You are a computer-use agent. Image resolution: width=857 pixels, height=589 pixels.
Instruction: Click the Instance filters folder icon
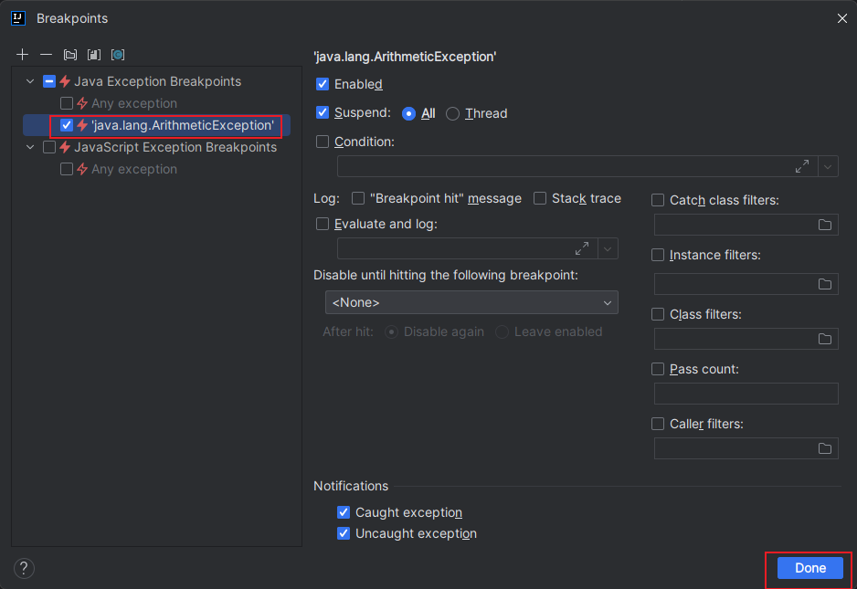[825, 284]
